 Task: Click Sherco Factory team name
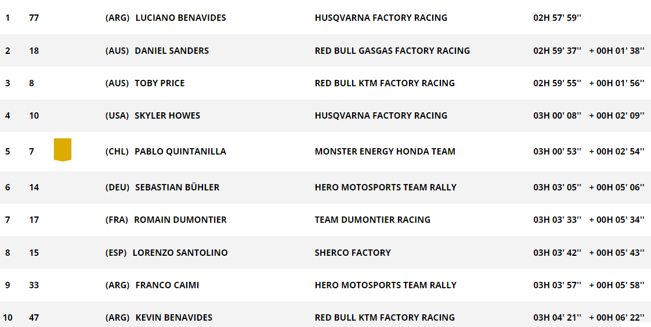coord(353,252)
